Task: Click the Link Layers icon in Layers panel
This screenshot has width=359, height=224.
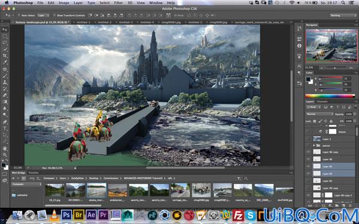Action: [310, 205]
